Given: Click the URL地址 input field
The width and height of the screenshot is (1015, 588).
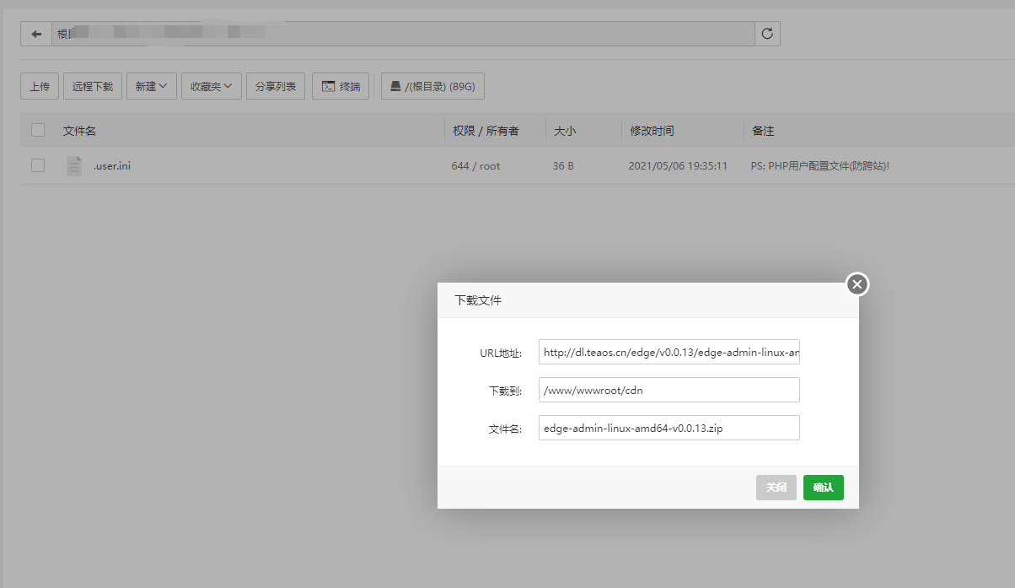Looking at the screenshot, I should coord(669,353).
